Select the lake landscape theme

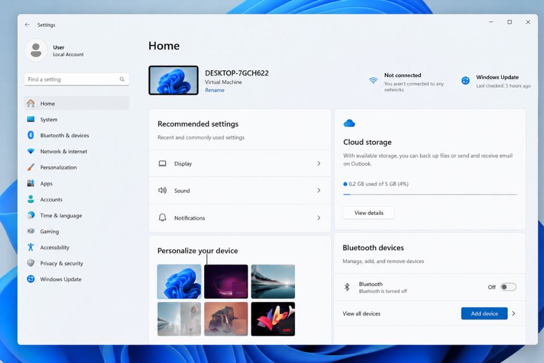pos(273,281)
